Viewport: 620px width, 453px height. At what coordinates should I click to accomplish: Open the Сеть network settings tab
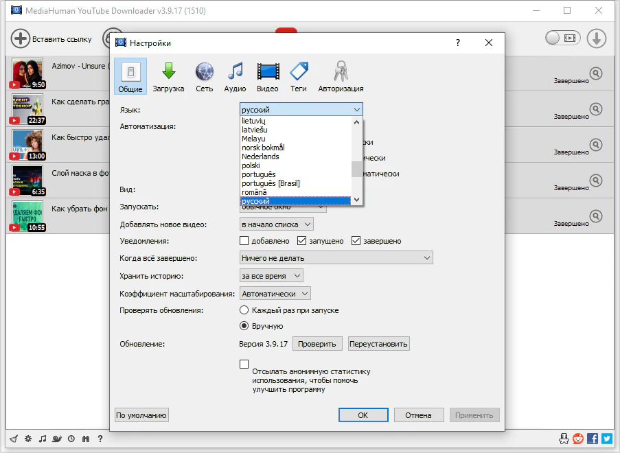[205, 77]
